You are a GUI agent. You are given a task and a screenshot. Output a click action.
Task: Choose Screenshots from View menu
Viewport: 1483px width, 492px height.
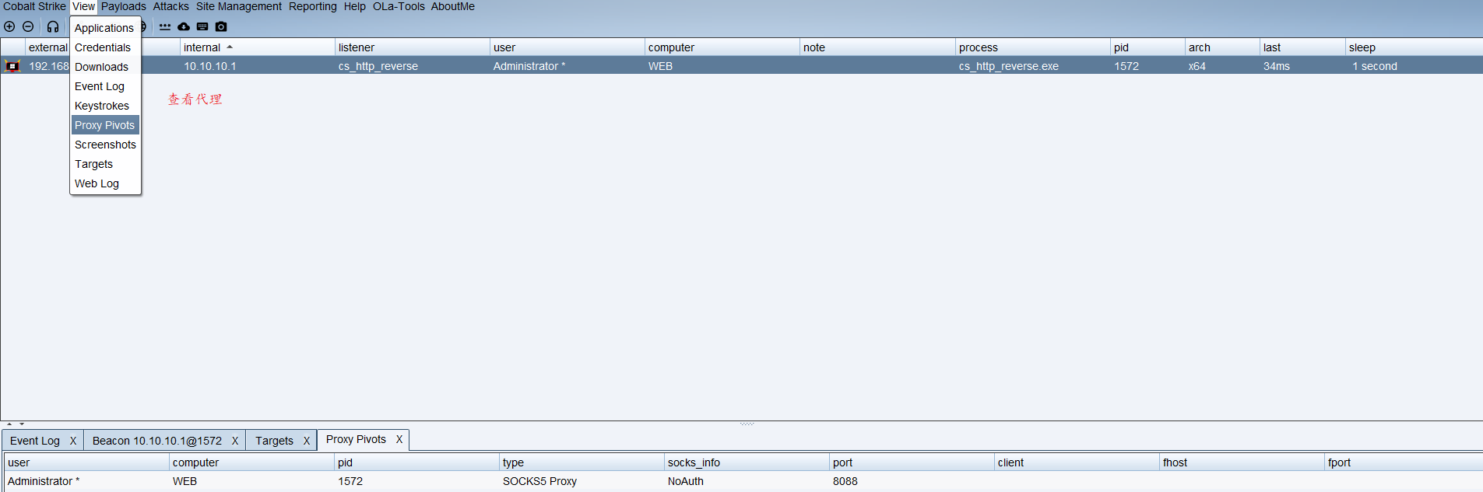pos(105,145)
